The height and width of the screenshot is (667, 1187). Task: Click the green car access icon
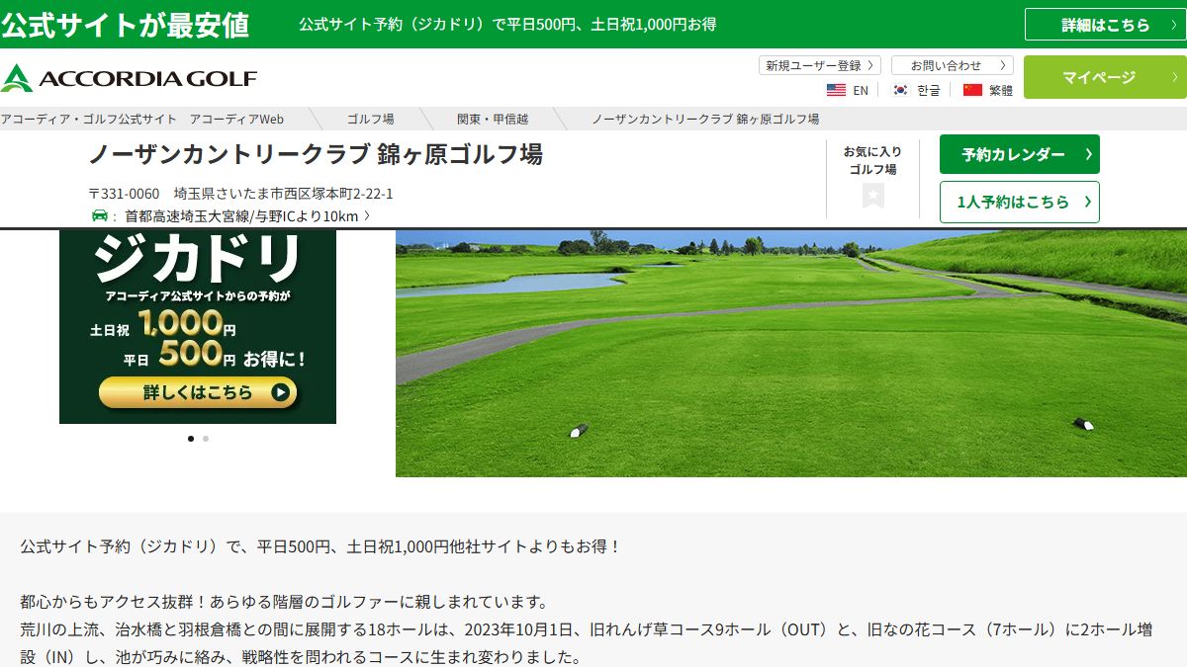pyautogui.click(x=99, y=215)
